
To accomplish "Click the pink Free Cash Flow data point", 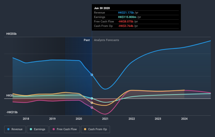I will [92, 107].
